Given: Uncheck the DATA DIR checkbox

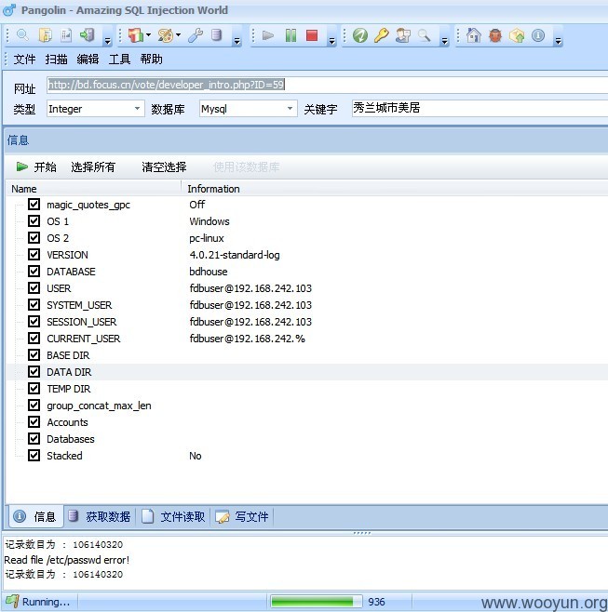Looking at the screenshot, I should (34, 372).
